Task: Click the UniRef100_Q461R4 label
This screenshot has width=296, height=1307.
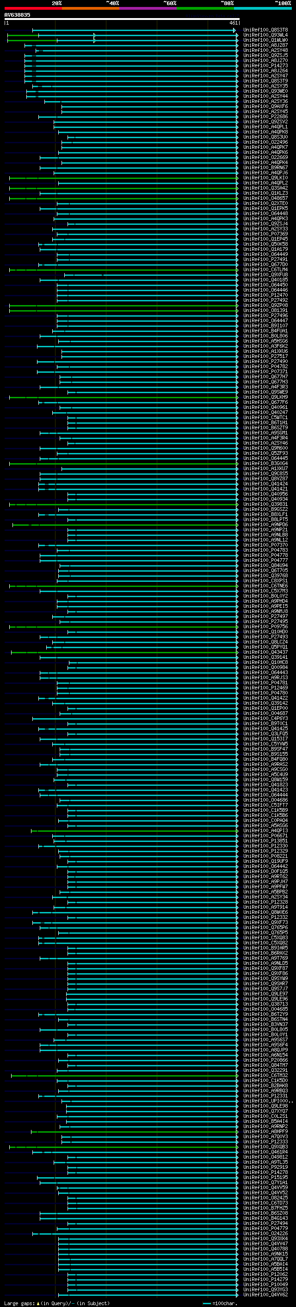Action: [x=265, y=1151]
